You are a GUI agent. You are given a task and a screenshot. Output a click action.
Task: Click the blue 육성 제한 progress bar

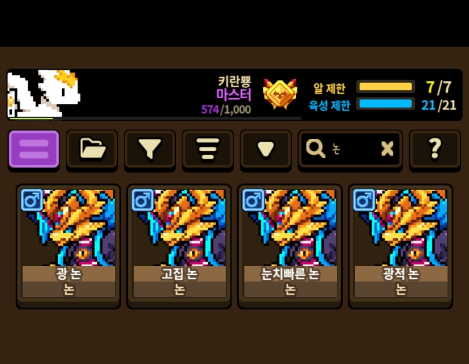point(386,104)
